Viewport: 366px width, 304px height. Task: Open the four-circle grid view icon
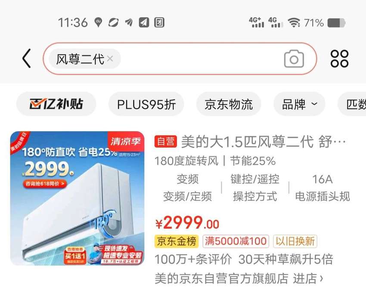tap(339, 59)
